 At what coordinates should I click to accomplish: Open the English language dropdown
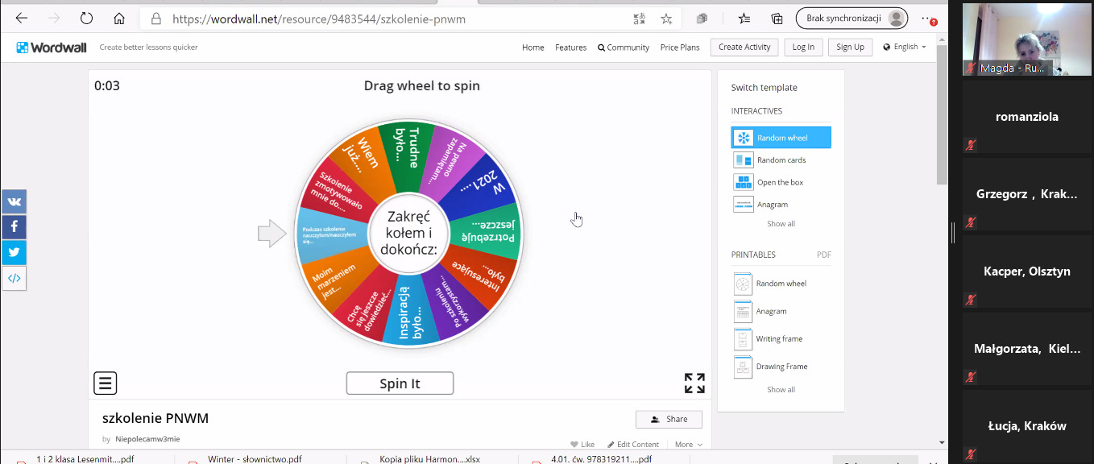click(x=905, y=47)
